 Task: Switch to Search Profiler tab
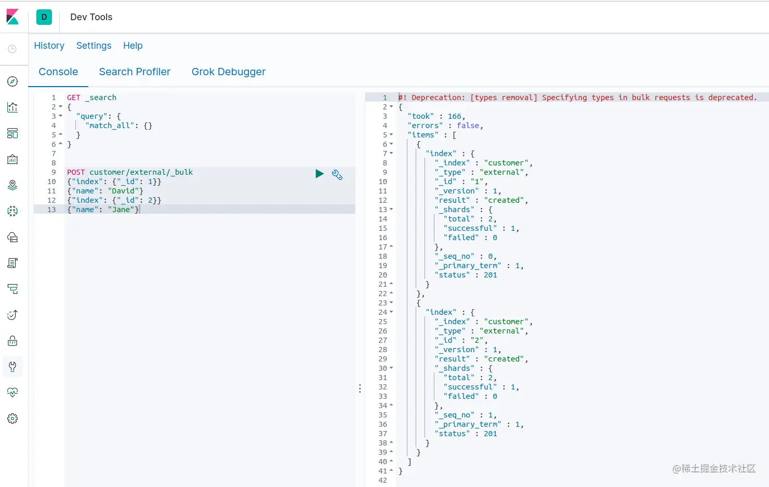tap(135, 72)
